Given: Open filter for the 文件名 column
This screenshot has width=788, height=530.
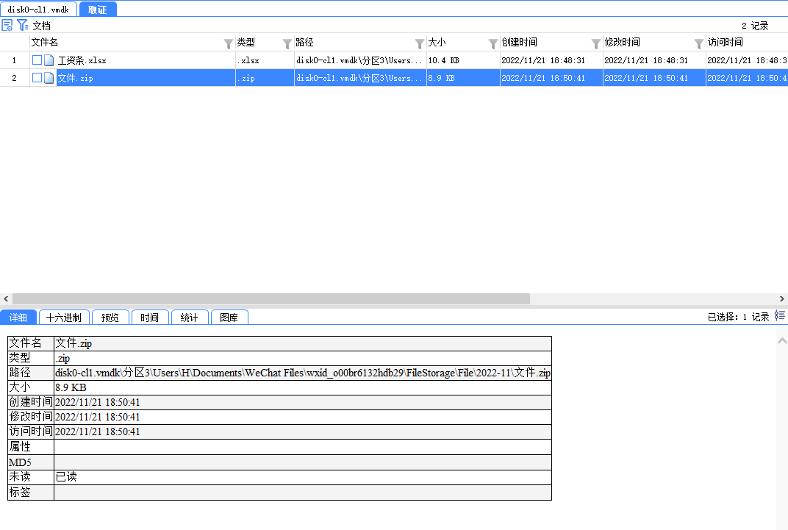Looking at the screenshot, I should coord(229,43).
